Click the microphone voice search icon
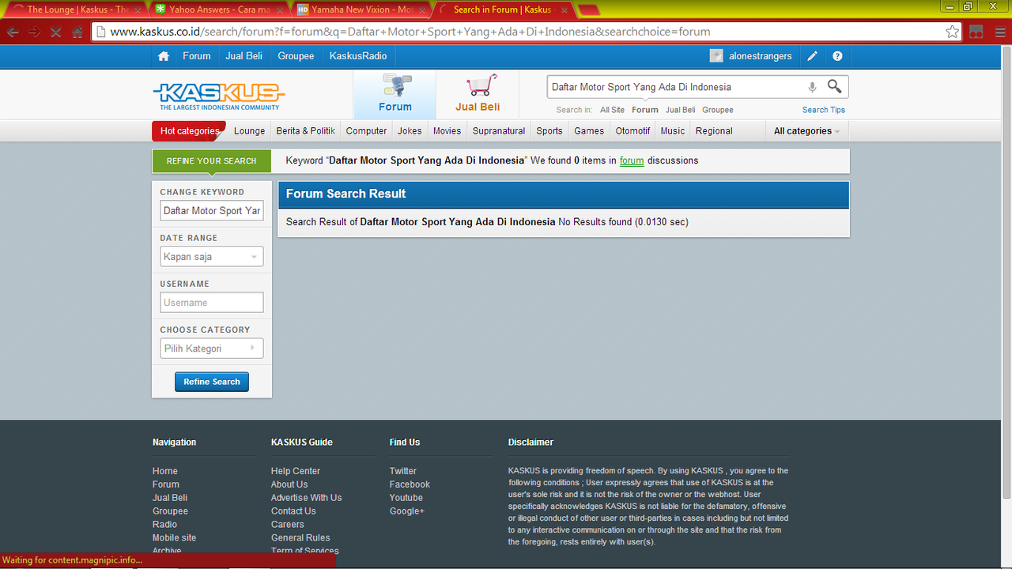Viewport: 1012px width, 569px height. (x=812, y=87)
